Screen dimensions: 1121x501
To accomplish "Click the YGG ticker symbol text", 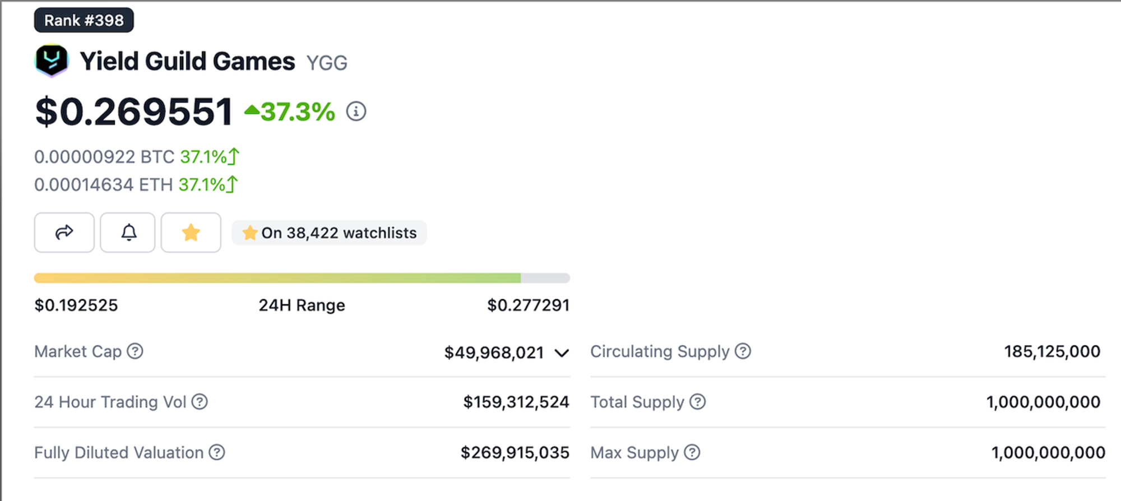I will click(327, 63).
